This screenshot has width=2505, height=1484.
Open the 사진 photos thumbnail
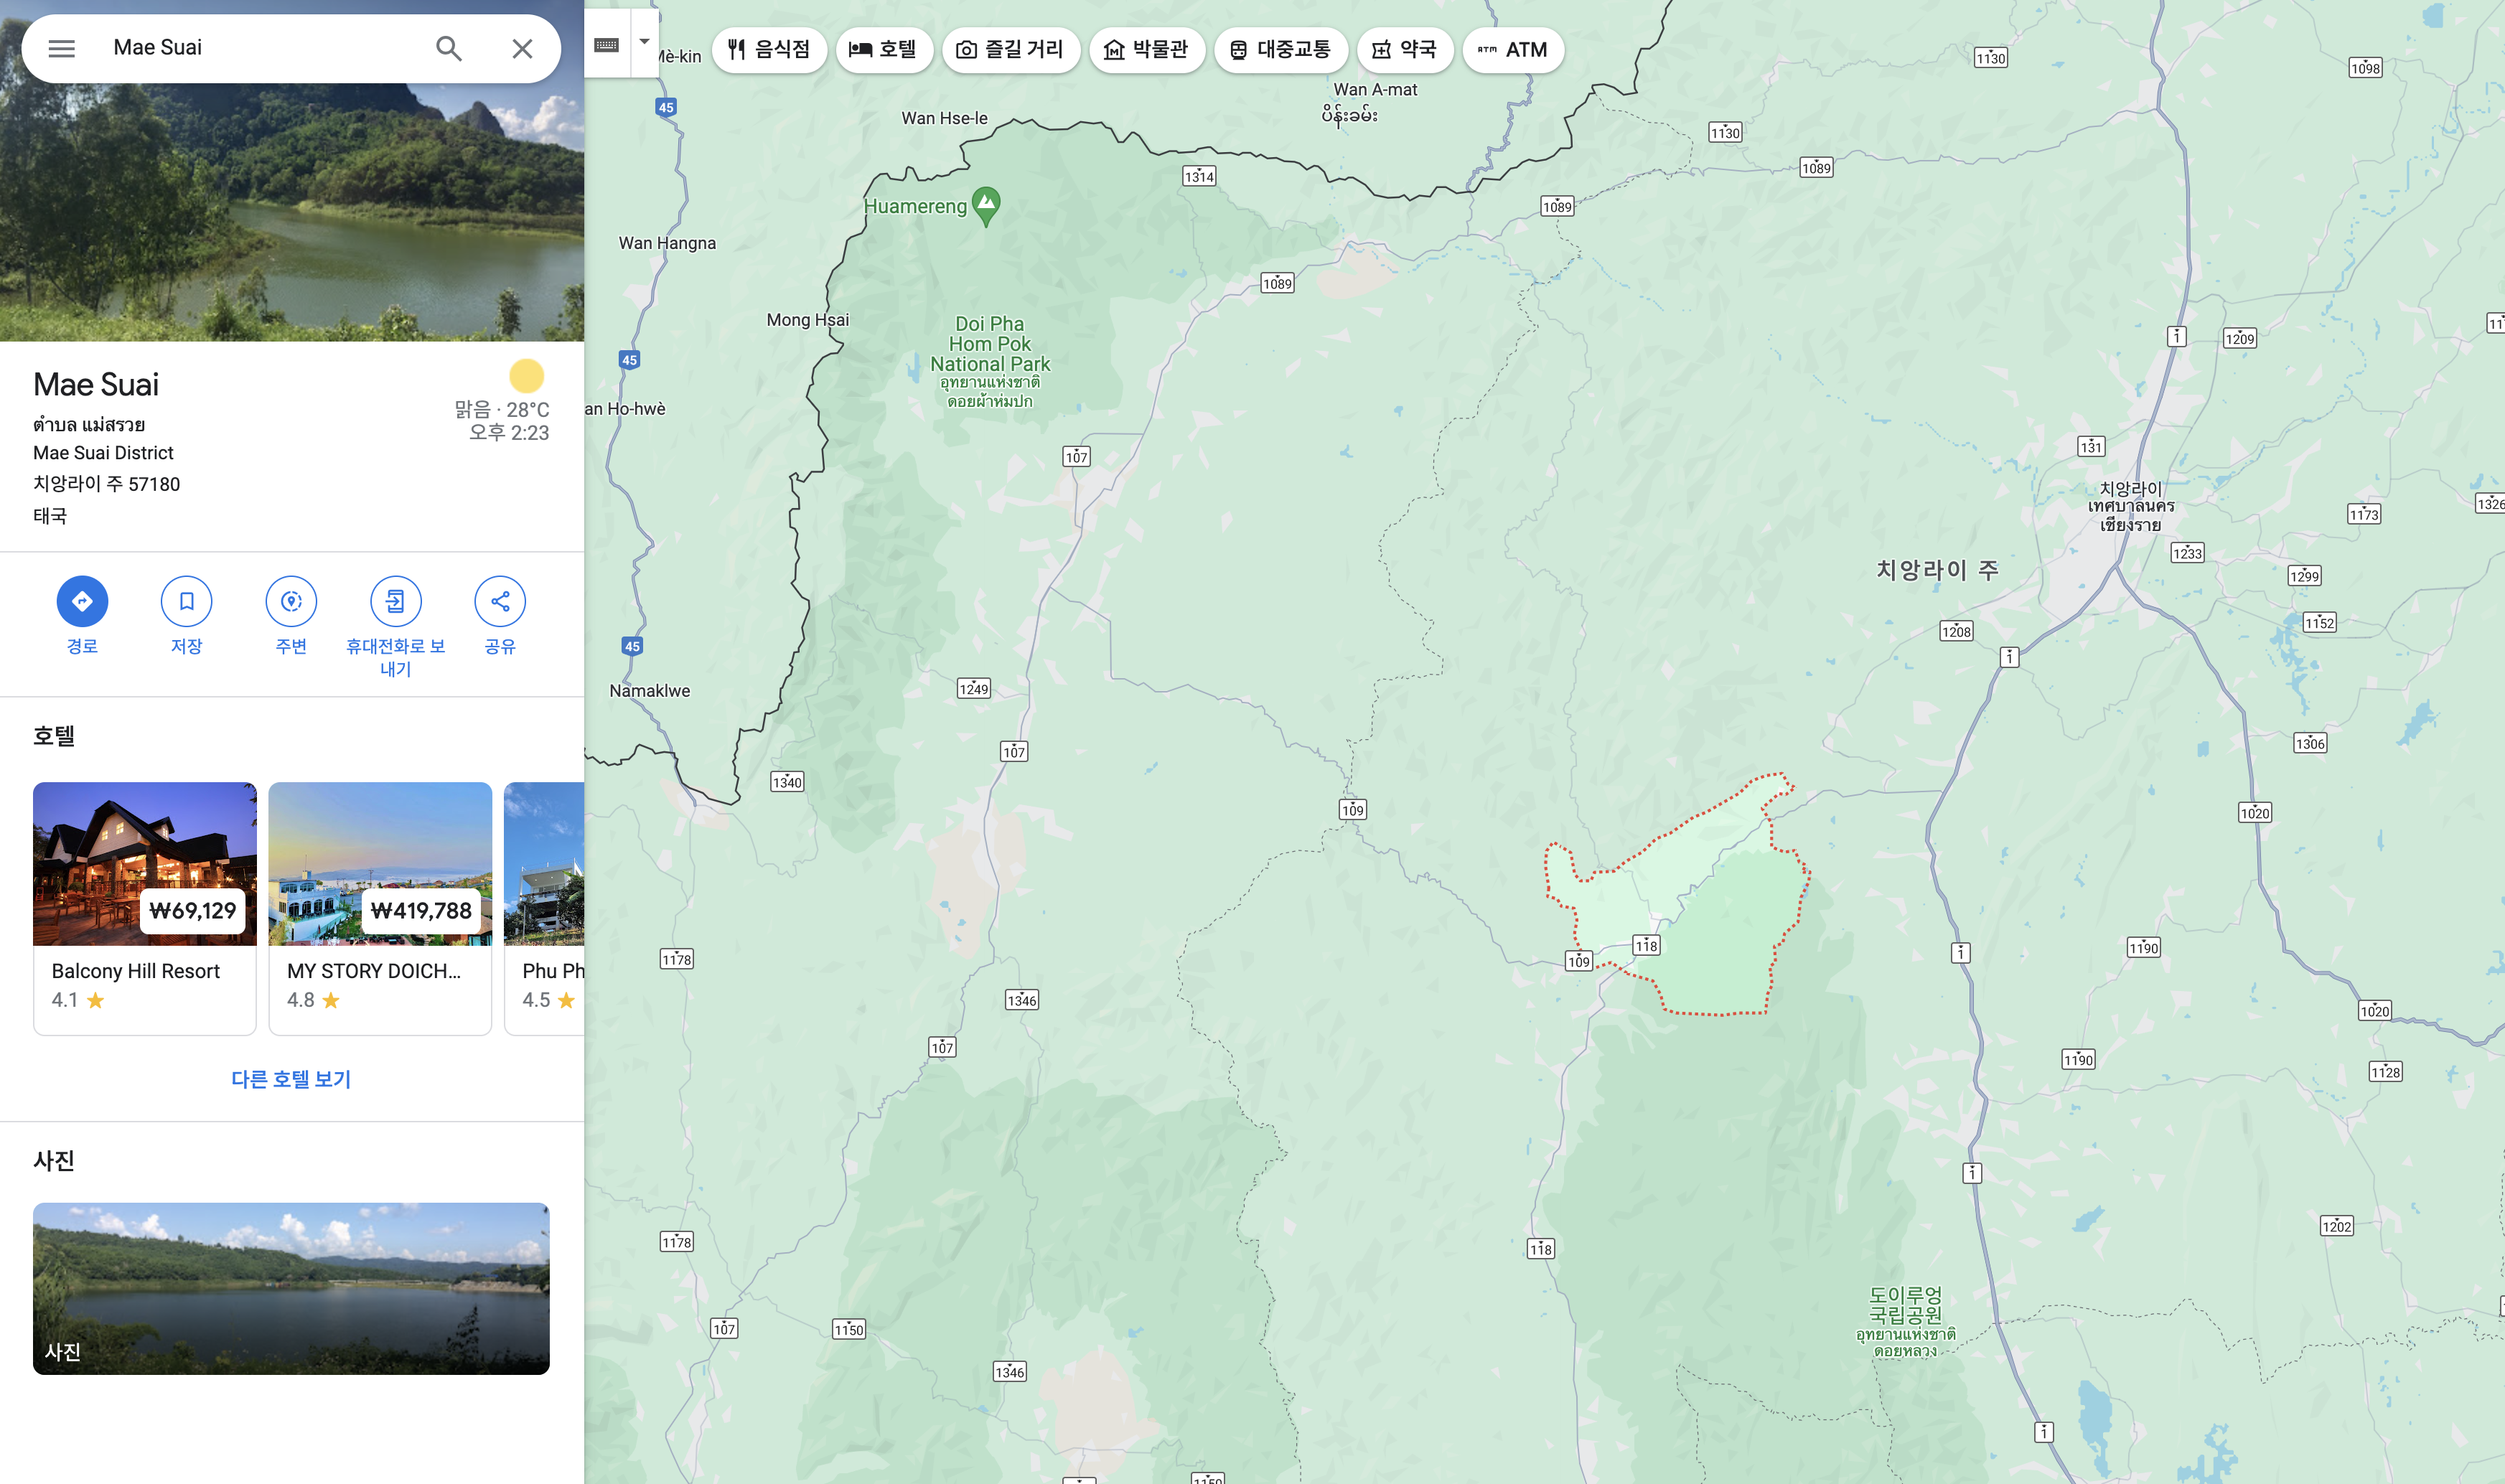click(291, 1288)
